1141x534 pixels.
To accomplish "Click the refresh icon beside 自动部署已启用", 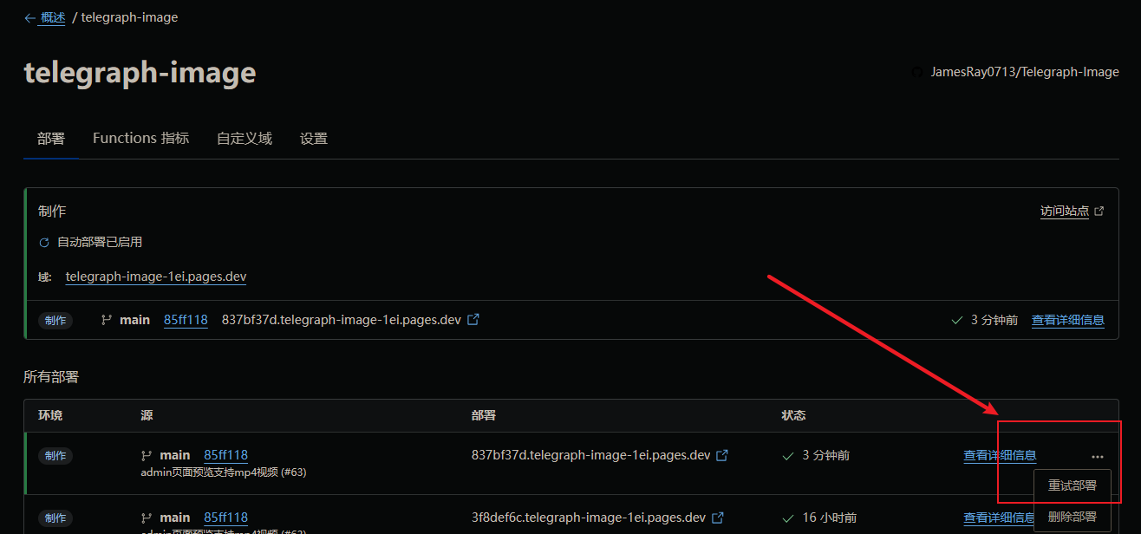I will point(44,243).
